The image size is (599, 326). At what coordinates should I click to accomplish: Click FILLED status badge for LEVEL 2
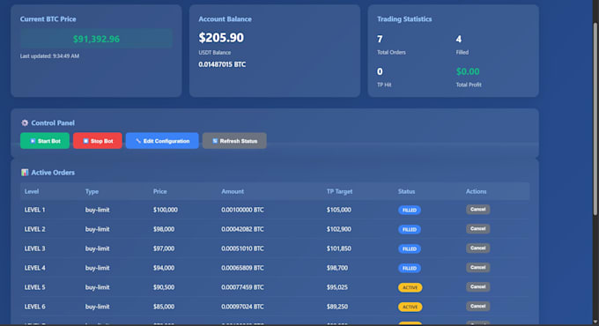coord(410,229)
